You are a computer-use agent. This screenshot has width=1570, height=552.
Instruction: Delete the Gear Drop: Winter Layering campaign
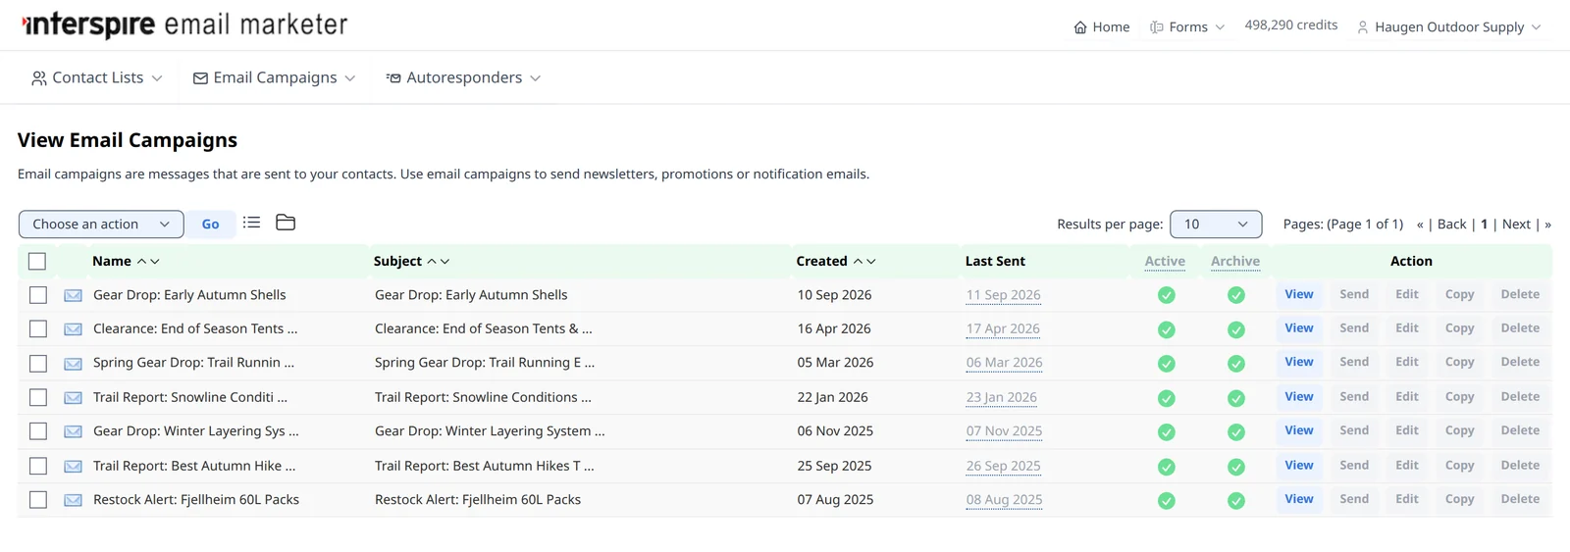coord(1520,430)
